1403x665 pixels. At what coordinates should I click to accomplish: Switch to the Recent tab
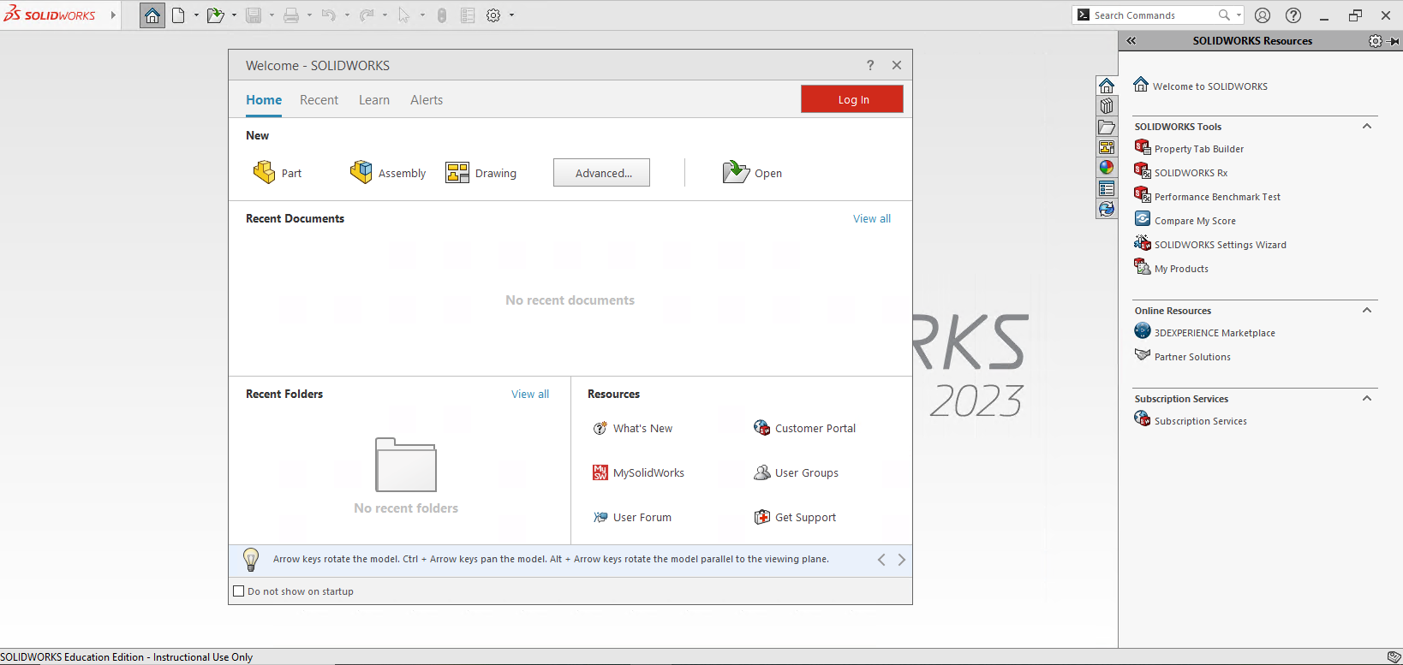319,100
